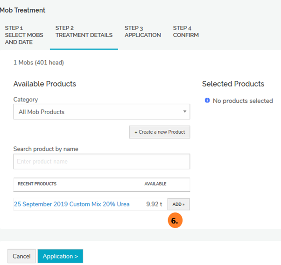Viewport: 281px width, 265px height.
Task: Click the Selected Products heading
Action: pyautogui.click(x=233, y=84)
